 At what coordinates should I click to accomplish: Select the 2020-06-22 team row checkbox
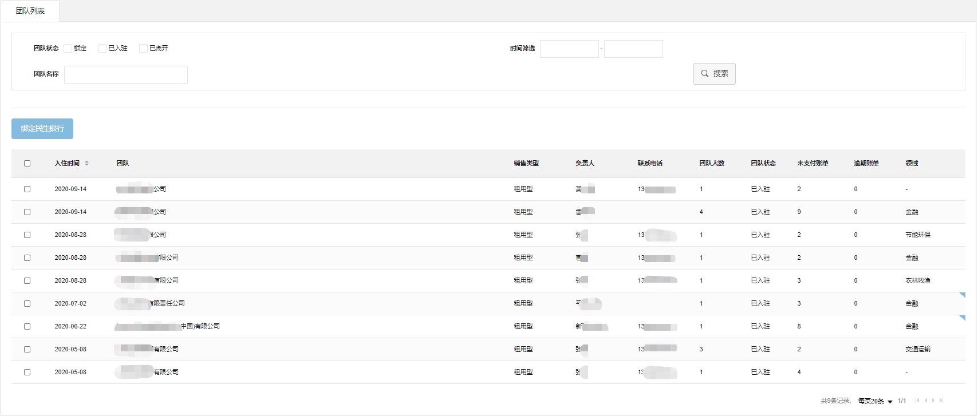27,326
